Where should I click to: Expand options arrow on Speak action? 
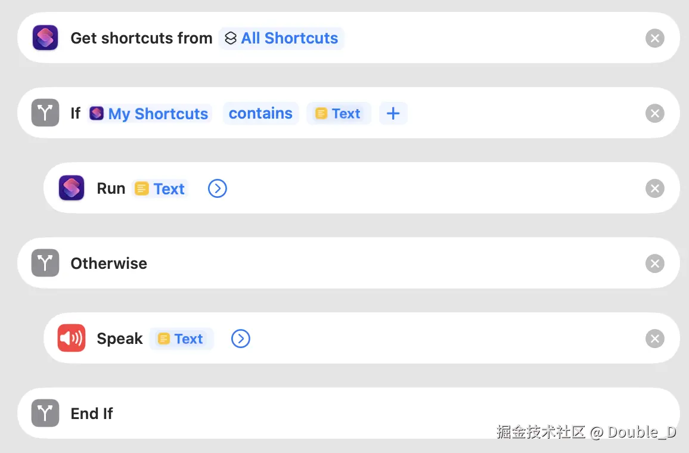tap(241, 339)
